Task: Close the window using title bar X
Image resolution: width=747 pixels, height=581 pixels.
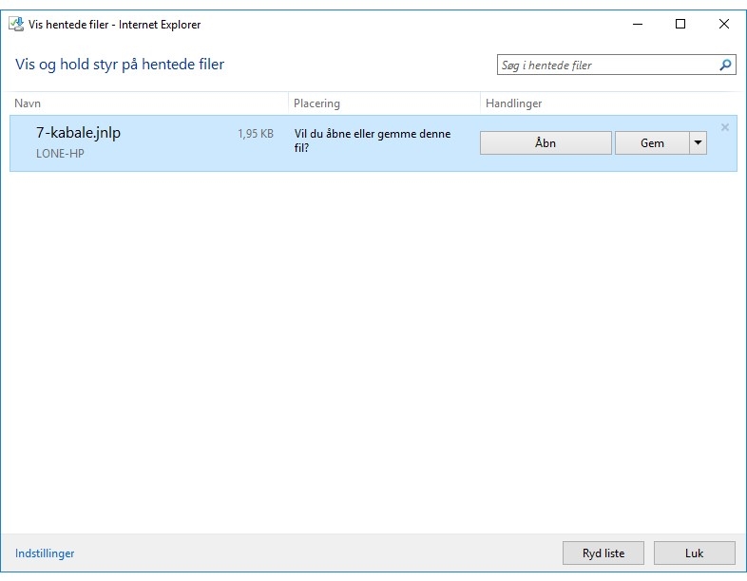Action: [x=724, y=25]
